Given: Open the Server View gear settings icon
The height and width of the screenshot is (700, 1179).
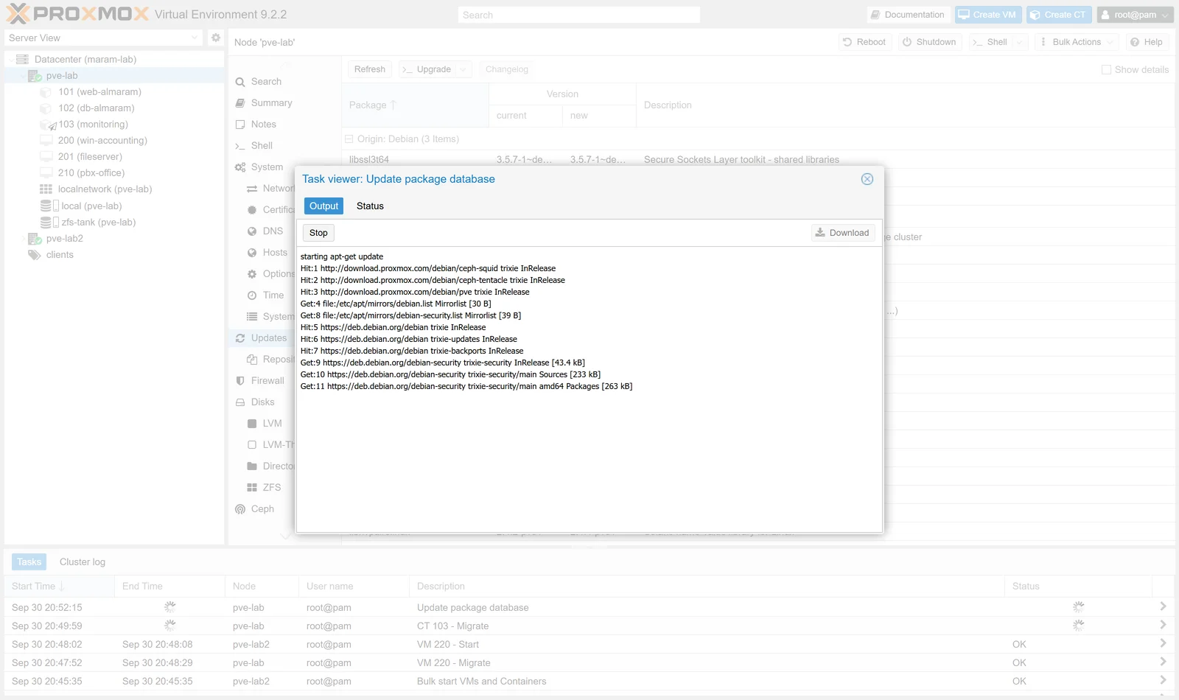Looking at the screenshot, I should [x=215, y=38].
